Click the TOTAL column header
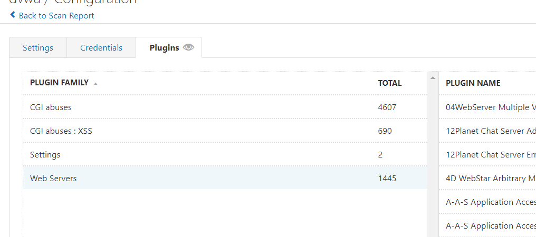Image resolution: width=536 pixels, height=237 pixels. coord(390,83)
